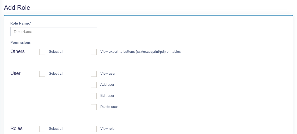
Task: Check the Delete user permission box
Action: coord(94,107)
